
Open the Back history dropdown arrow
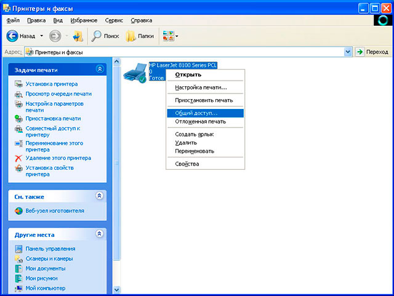[x=42, y=36]
